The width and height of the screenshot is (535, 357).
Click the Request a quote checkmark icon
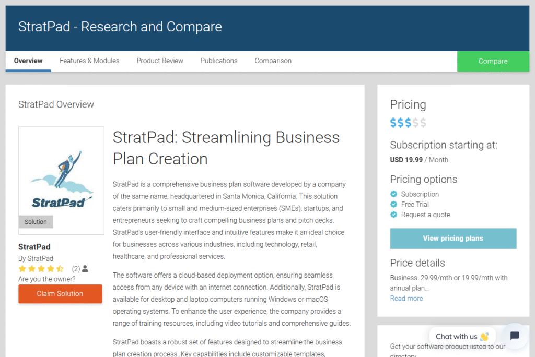click(x=394, y=215)
